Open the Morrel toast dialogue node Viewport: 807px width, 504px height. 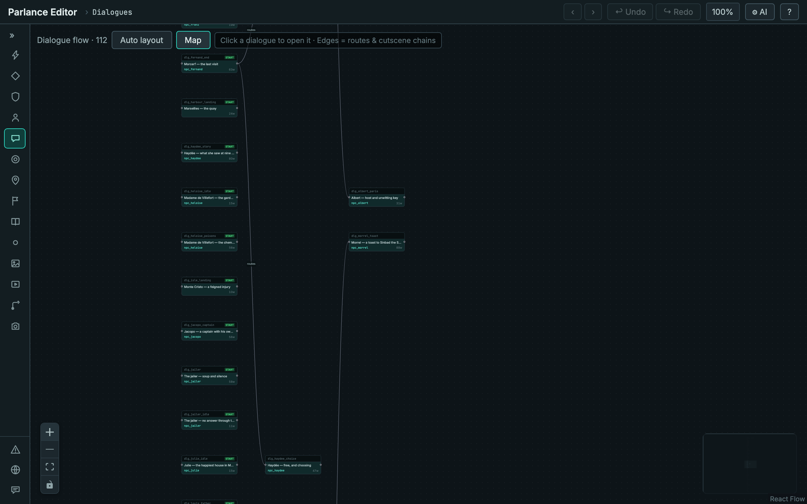tap(377, 242)
